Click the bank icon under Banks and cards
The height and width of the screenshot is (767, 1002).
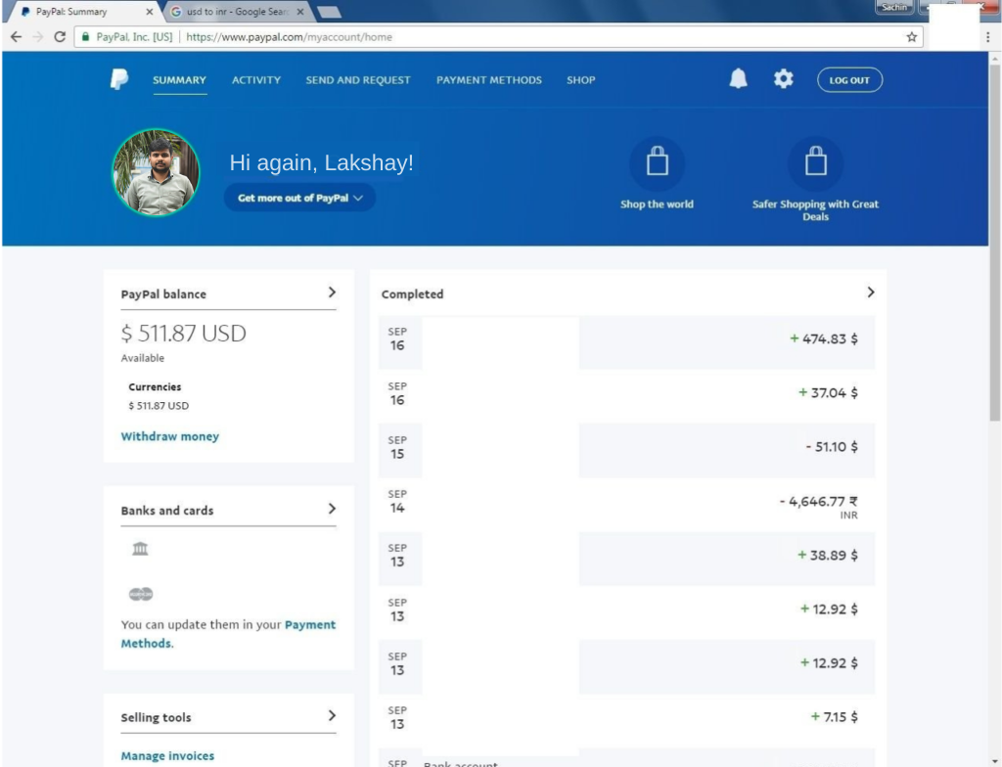(x=140, y=549)
